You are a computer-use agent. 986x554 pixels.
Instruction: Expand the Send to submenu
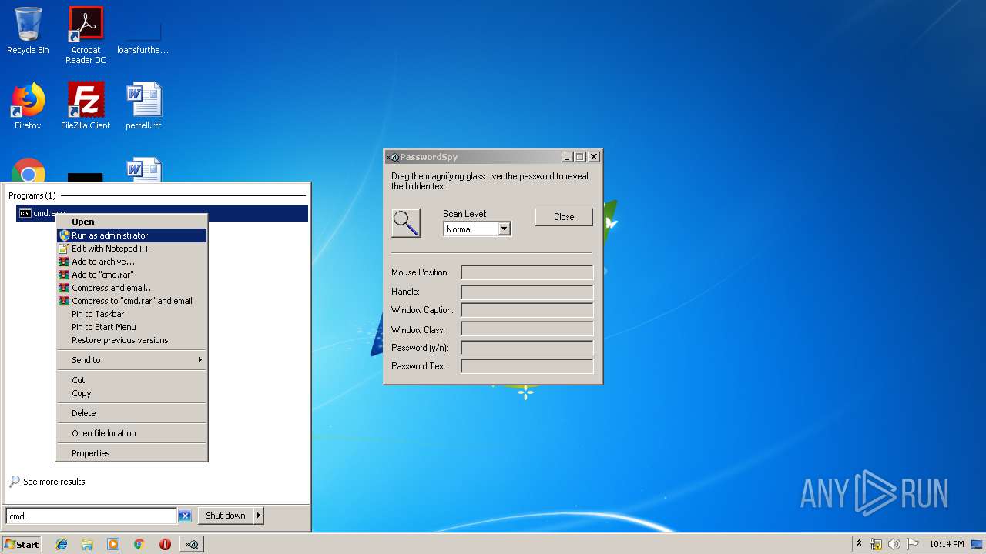(x=132, y=360)
